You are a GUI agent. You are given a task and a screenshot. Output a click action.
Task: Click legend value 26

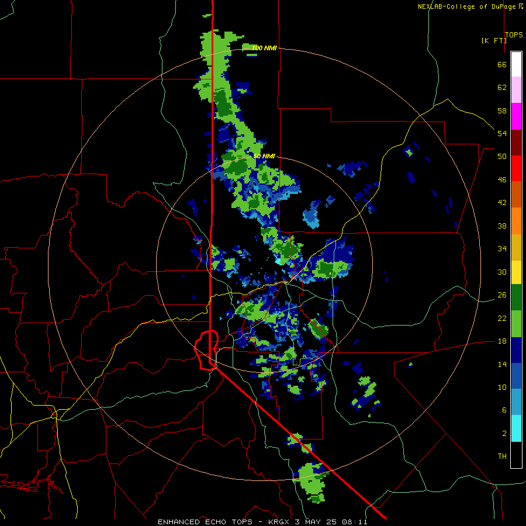(502, 295)
